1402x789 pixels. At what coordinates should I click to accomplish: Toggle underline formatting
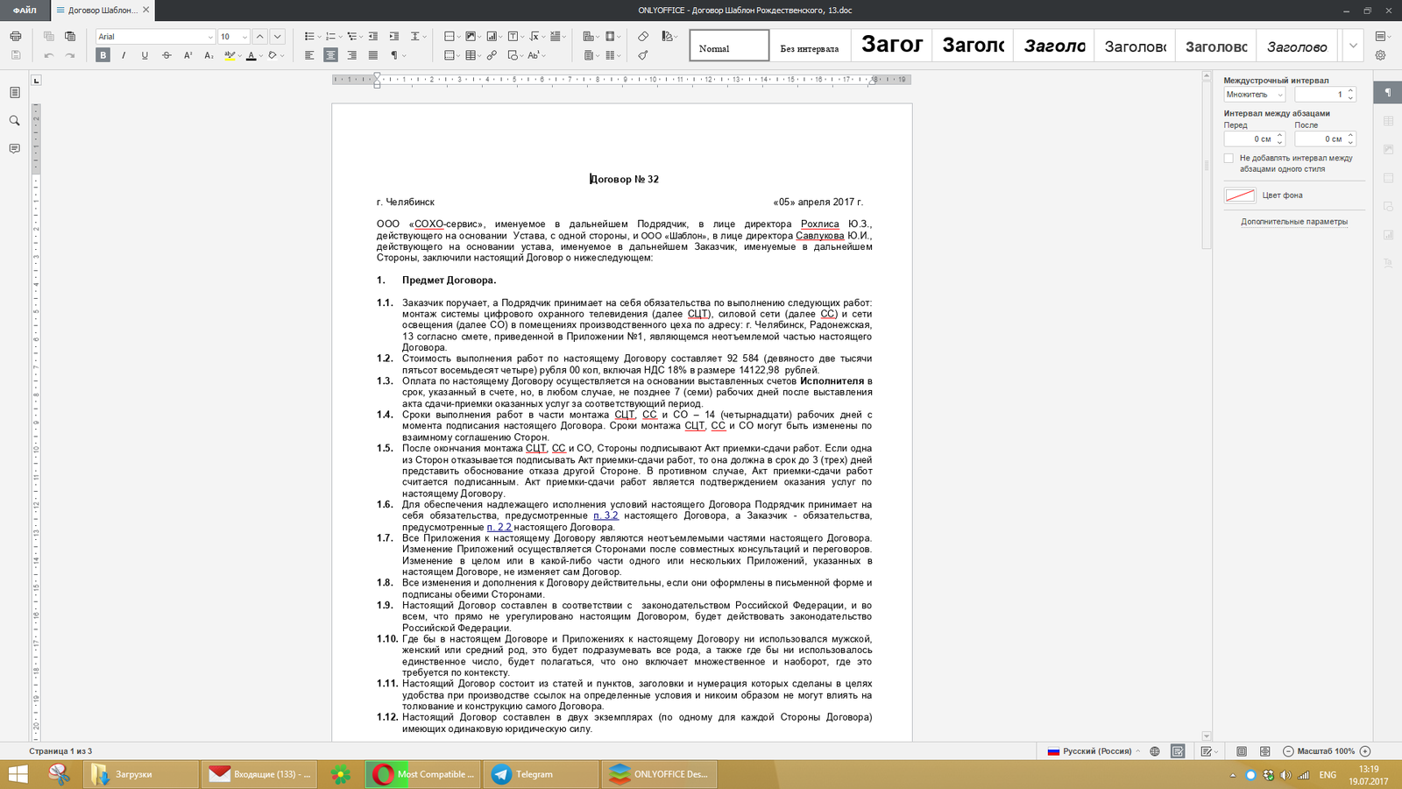pyautogui.click(x=145, y=55)
